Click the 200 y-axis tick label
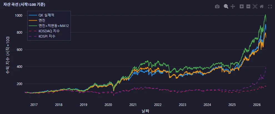This screenshot has height=114, width=275. click(20, 84)
